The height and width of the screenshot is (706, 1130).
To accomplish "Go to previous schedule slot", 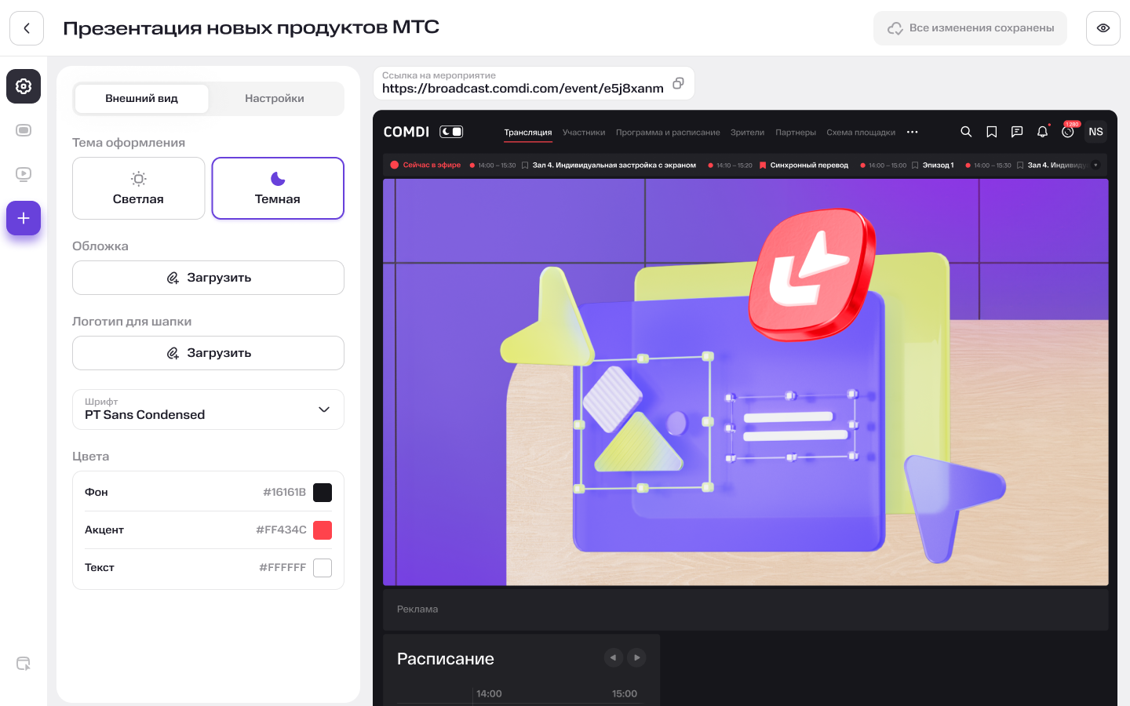I will 614,657.
